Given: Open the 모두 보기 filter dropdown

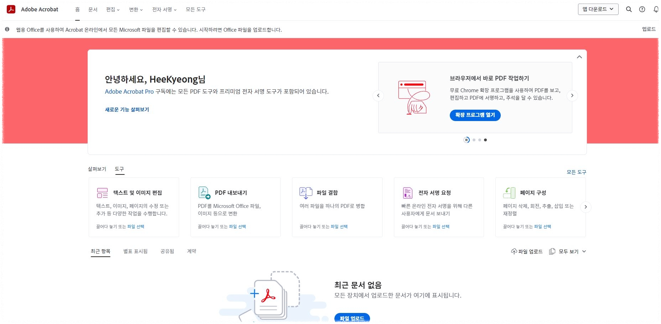Looking at the screenshot, I should point(572,251).
